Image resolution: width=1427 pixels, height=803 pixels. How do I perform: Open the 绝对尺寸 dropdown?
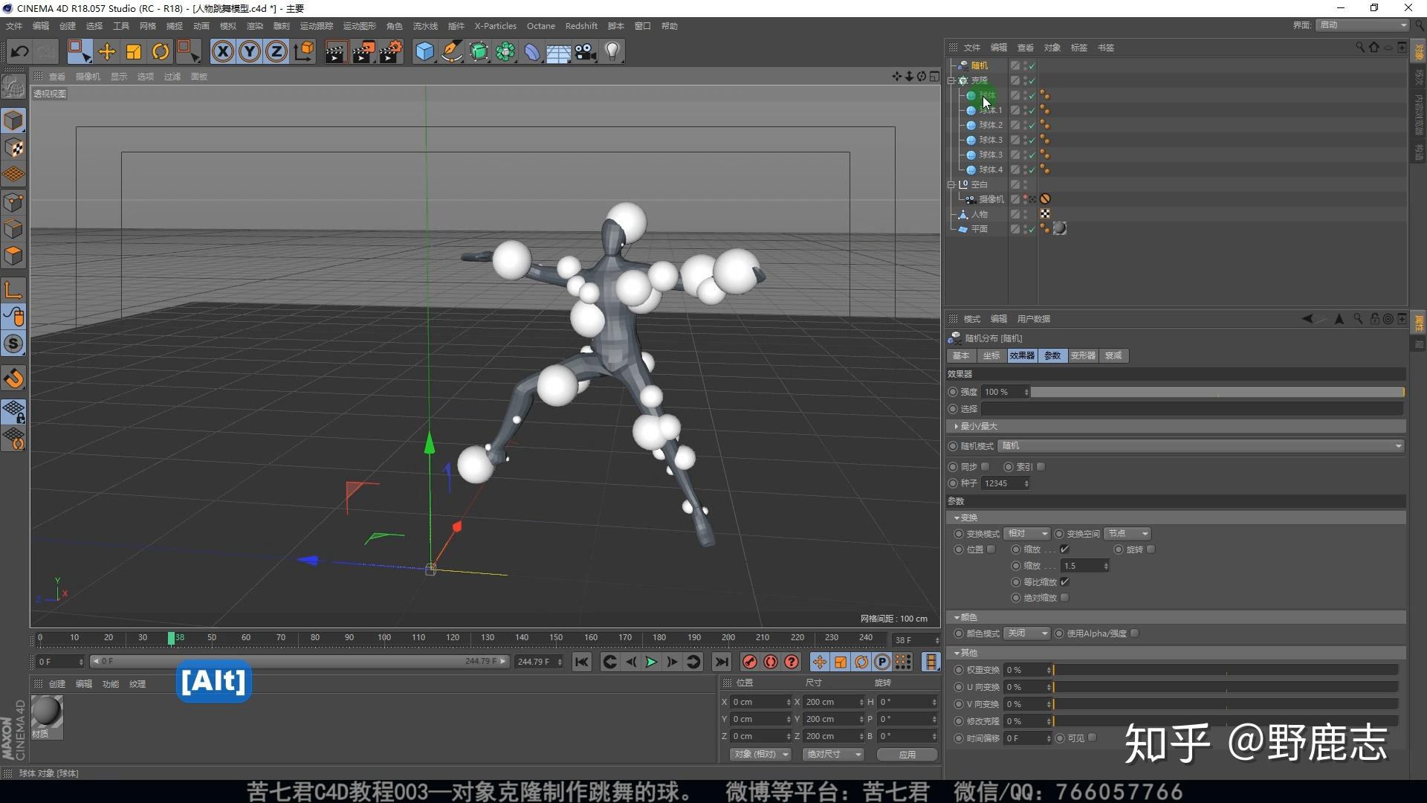(x=833, y=754)
